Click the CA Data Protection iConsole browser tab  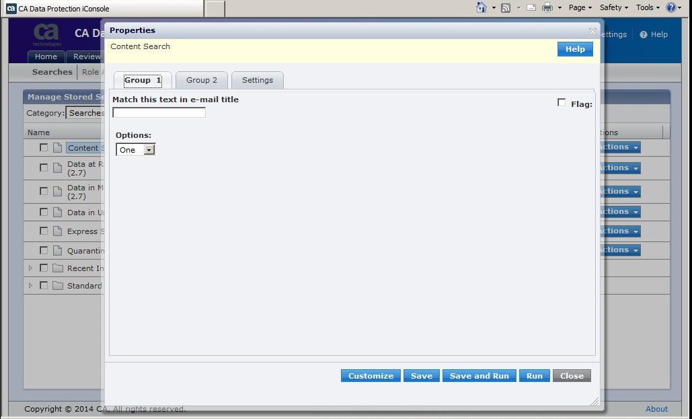(x=104, y=8)
